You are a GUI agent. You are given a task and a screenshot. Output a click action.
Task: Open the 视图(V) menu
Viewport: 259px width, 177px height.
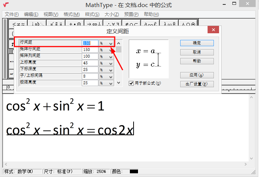tap(51, 14)
